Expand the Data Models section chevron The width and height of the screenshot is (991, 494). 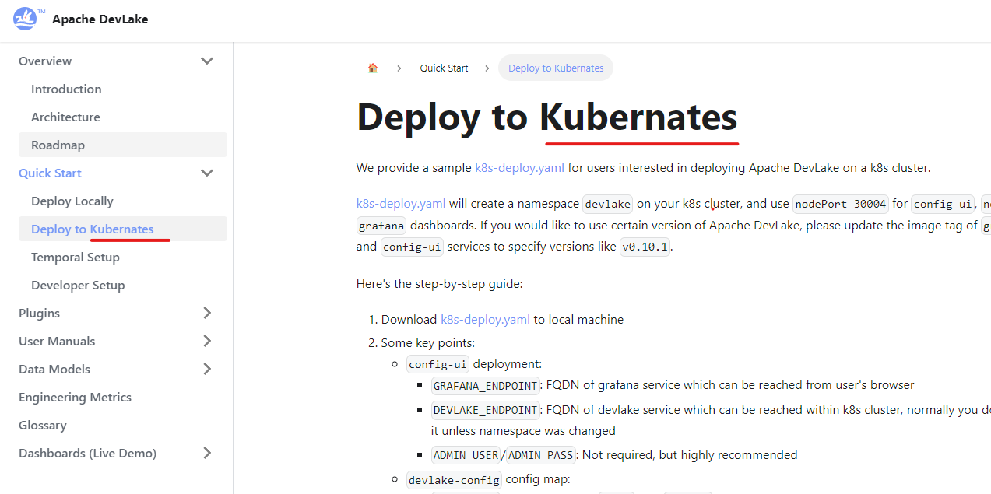(x=207, y=369)
